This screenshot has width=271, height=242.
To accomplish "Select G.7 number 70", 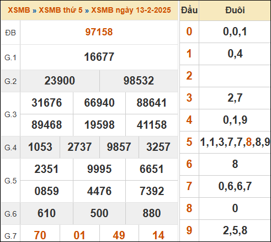I will pyautogui.click(x=40, y=235).
